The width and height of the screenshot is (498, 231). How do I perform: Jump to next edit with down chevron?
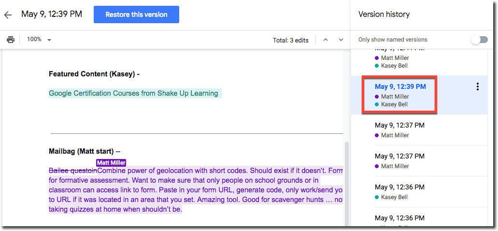pyautogui.click(x=341, y=40)
